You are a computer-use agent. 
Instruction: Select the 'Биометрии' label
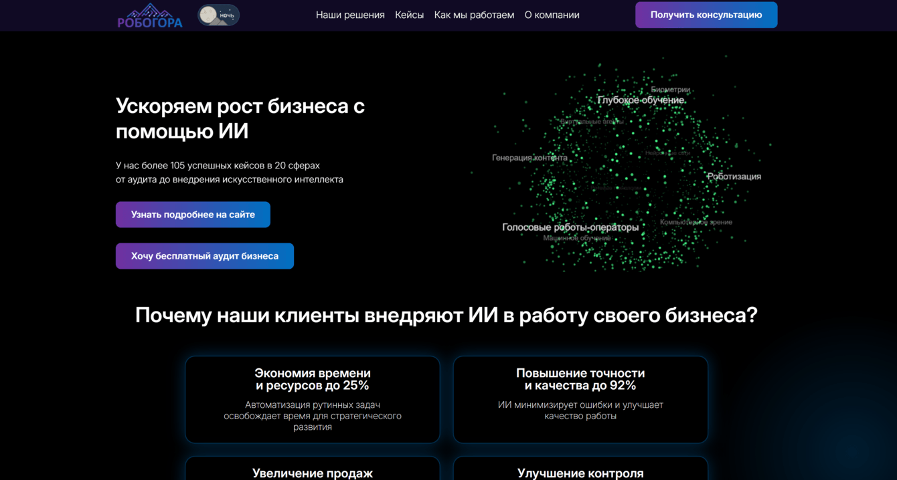[671, 88]
